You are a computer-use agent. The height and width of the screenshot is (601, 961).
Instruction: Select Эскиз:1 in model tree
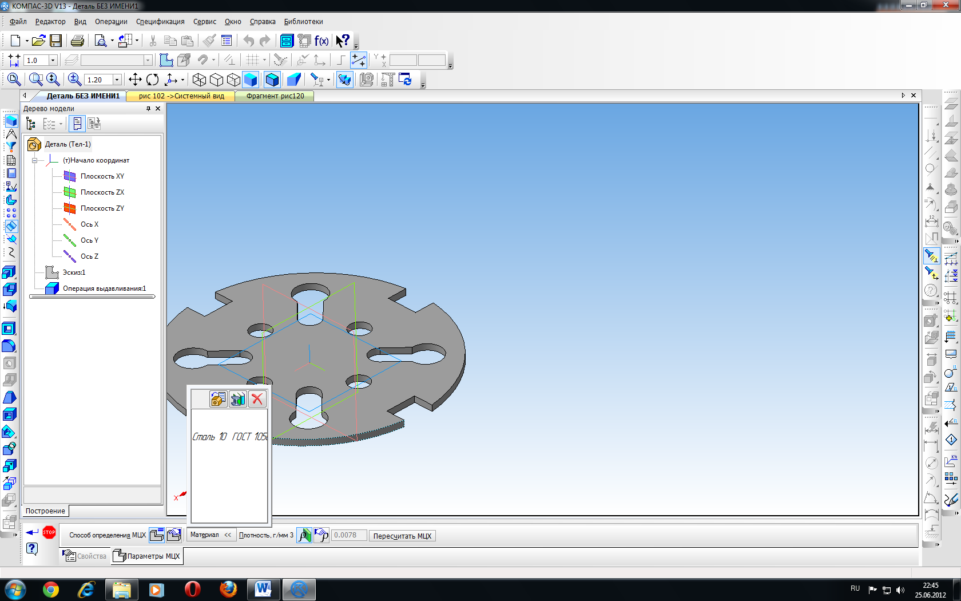tap(74, 272)
